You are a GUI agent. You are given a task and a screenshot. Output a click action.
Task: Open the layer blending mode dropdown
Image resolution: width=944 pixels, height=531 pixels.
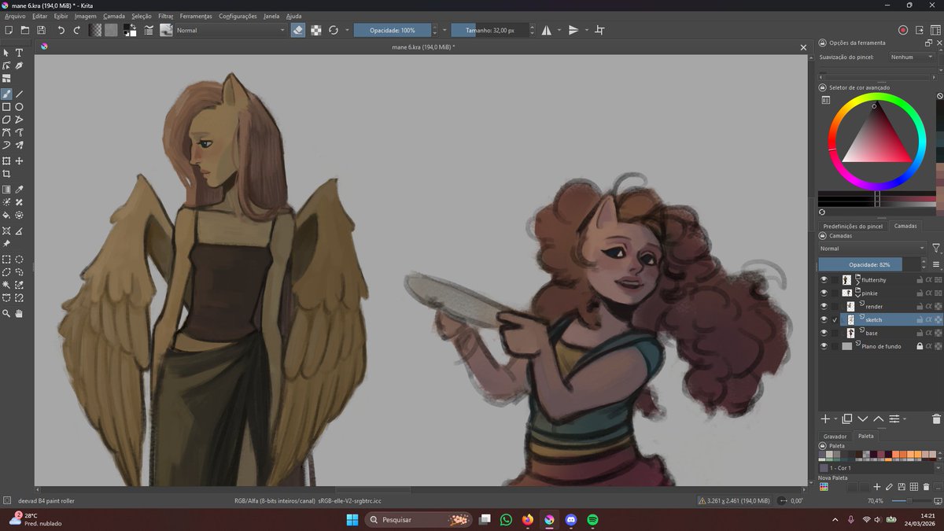[872, 249]
